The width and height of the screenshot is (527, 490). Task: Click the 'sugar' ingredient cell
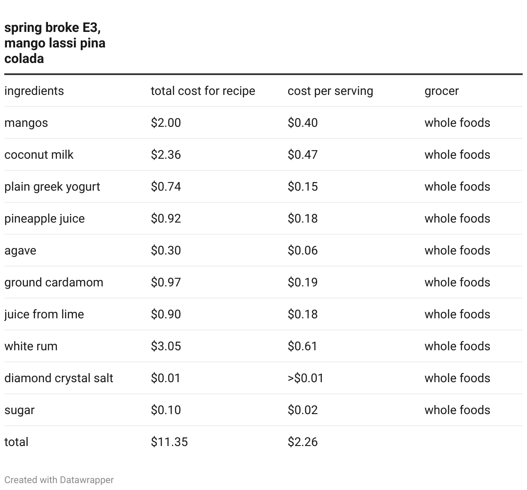coord(19,410)
